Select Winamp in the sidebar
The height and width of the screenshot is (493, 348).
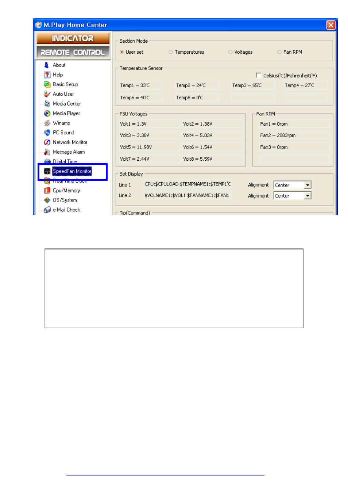[61, 123]
